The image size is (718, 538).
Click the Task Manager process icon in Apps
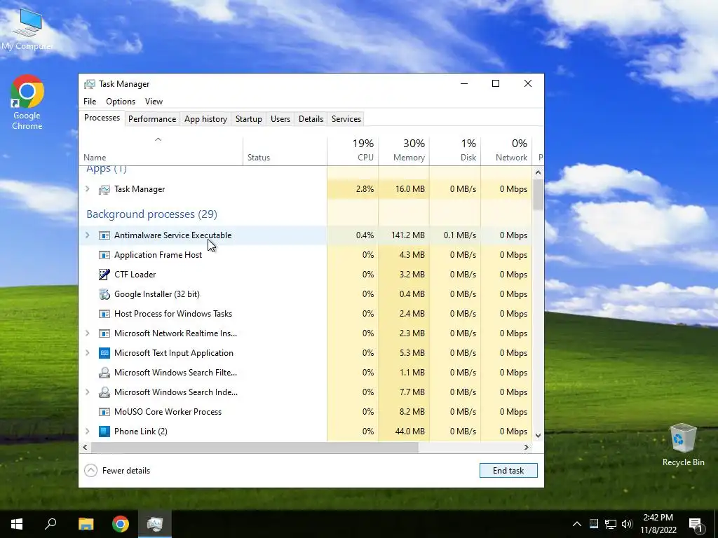tap(104, 189)
